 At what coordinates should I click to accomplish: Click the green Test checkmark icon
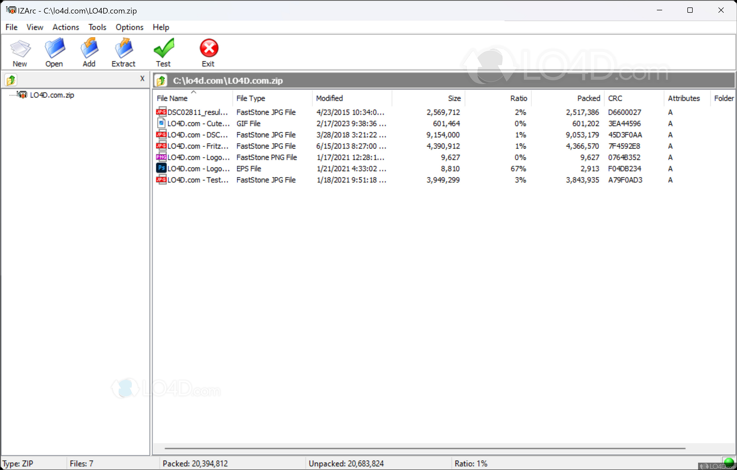164,48
